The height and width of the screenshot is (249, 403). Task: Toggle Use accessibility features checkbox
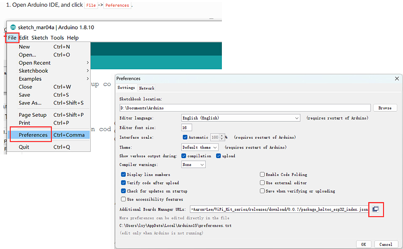(123, 199)
